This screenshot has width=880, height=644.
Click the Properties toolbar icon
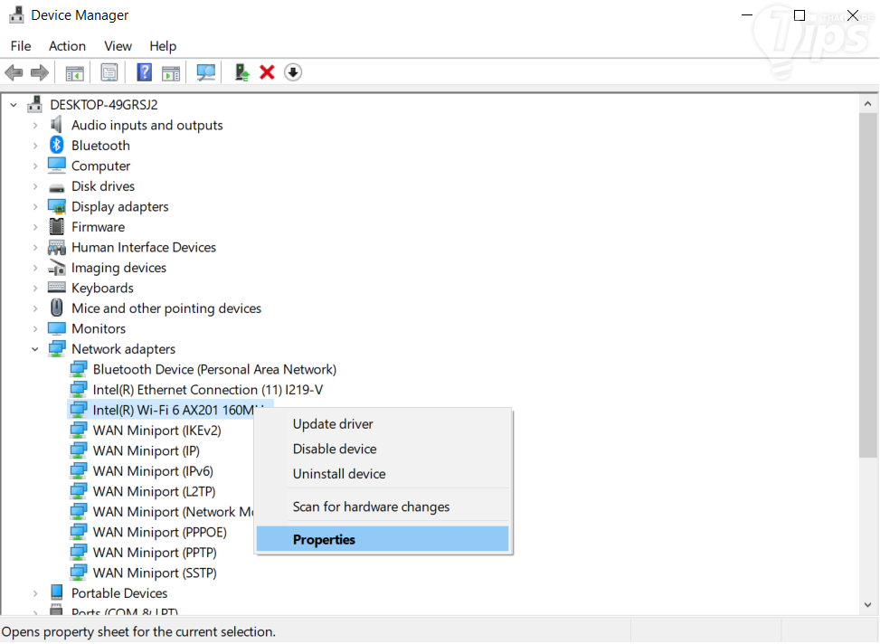109,72
